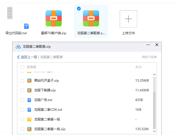This screenshot has width=175, height=135.
Task: Check the box next to 龙服下载器.zip
Action: (x=22, y=90)
